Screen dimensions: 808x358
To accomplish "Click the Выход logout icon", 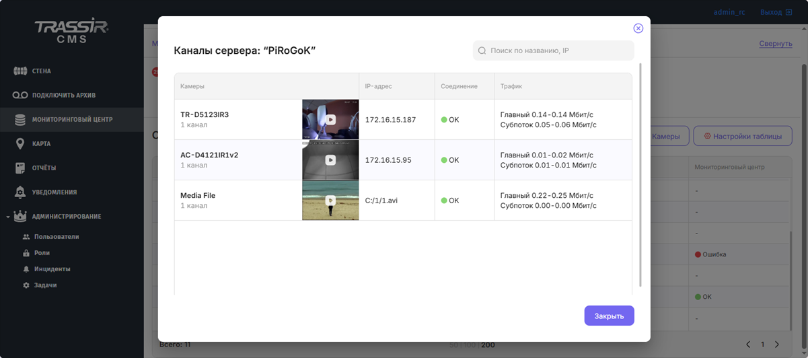I will (x=788, y=12).
